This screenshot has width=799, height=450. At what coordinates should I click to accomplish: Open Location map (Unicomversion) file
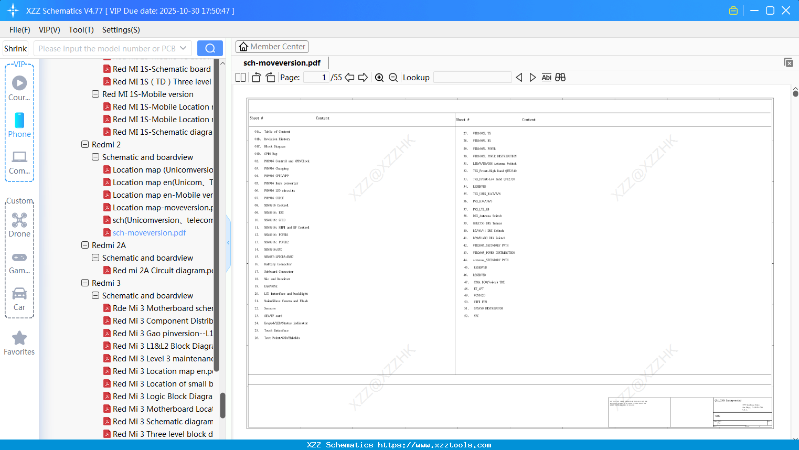(x=158, y=170)
